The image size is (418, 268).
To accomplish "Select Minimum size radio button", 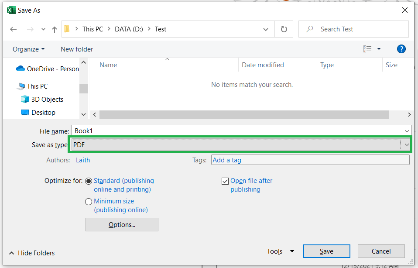I will click(89, 202).
